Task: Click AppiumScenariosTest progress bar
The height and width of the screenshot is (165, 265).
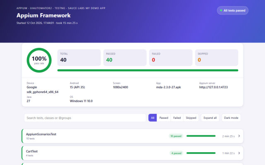Action: tap(201, 136)
